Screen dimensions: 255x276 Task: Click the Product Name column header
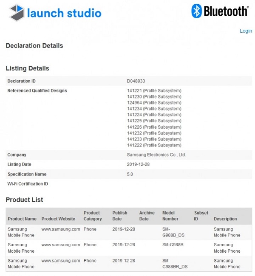coord(22,219)
